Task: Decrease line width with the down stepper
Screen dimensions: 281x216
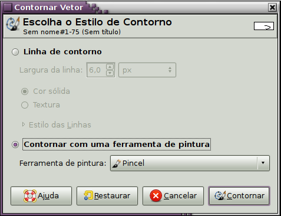Action: coord(110,73)
